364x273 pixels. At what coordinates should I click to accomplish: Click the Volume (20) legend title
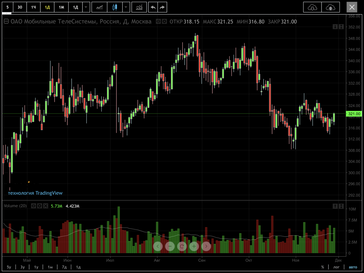[x=15, y=206]
